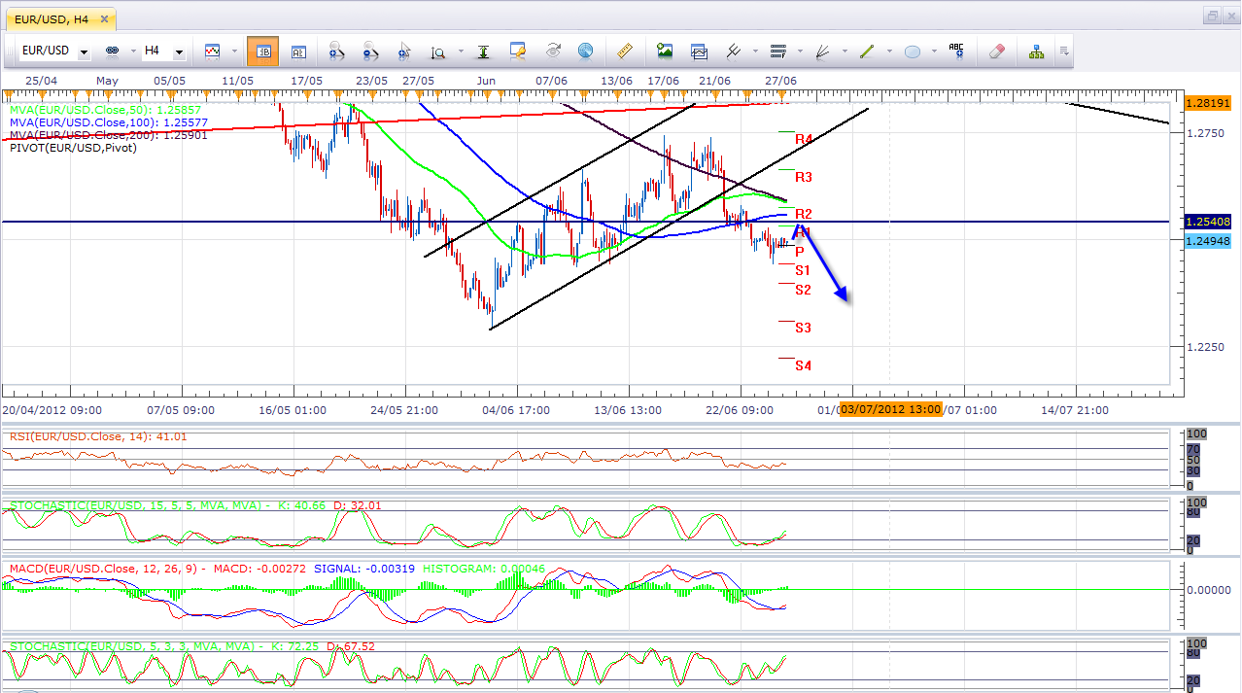Close the EUR/USD, H4 tab

pyautogui.click(x=102, y=17)
